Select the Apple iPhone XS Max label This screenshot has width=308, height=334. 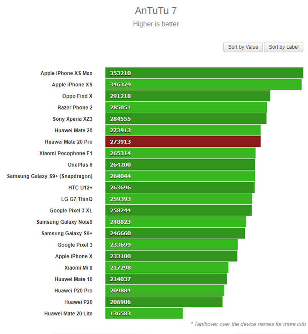[66, 73]
